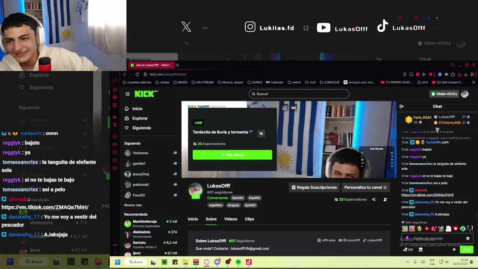Reload the page in the browser
The height and width of the screenshot is (269, 478).
[x=137, y=74]
